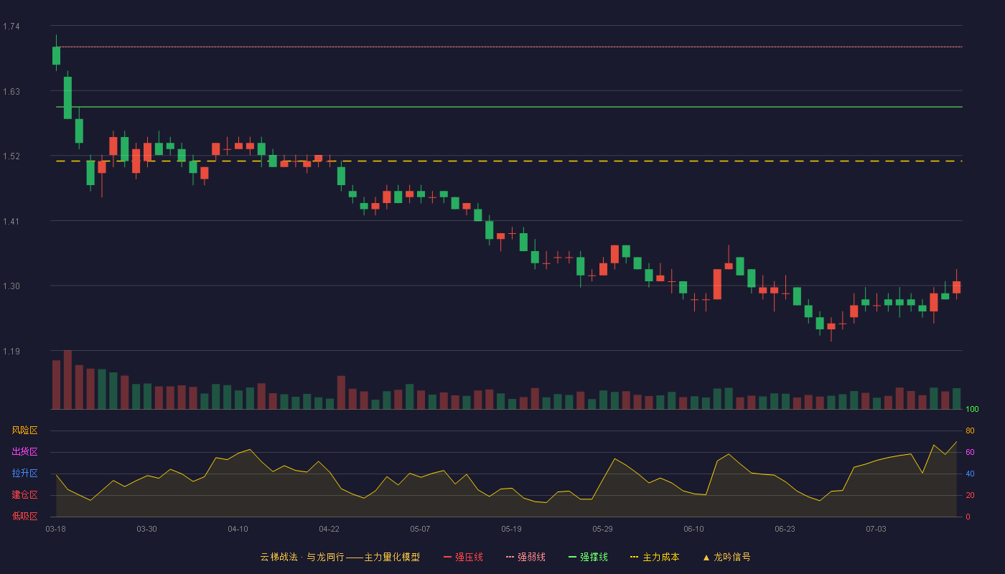
Task: Toggle the 云梯战法 主力量化模型 legend entry
Action: tap(340, 557)
